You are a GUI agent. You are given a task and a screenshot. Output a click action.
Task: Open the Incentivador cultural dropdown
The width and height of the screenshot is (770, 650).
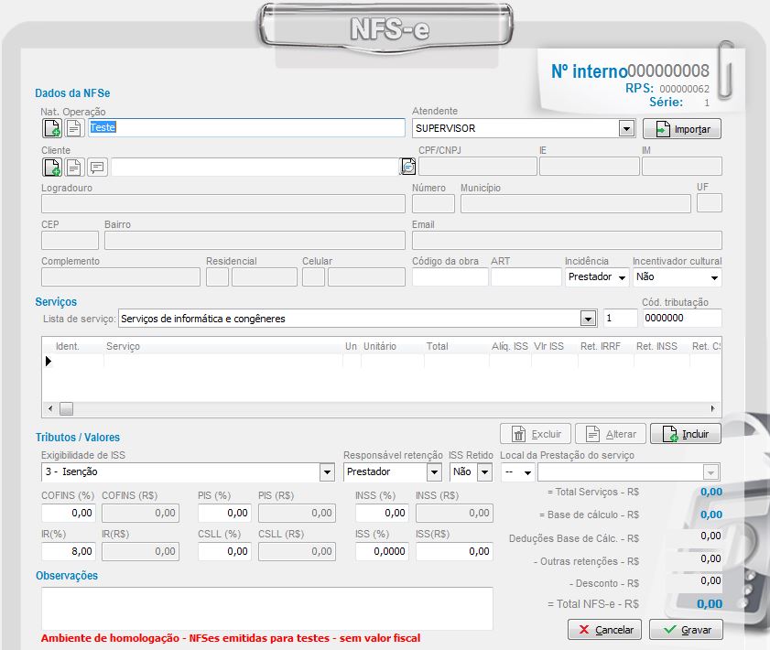click(x=714, y=277)
